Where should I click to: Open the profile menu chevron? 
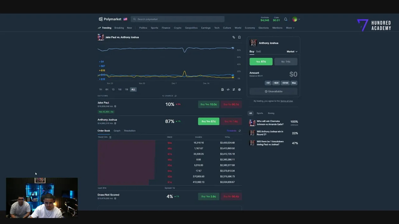tap(299, 19)
